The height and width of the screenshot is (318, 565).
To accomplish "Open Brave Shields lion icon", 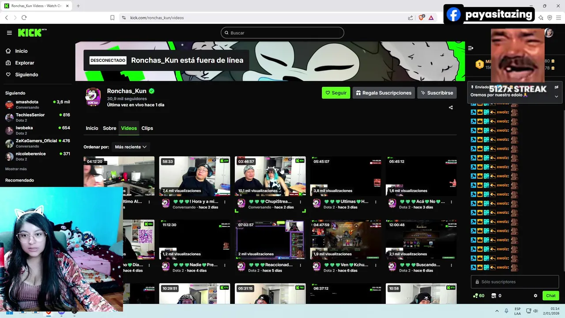I will [x=422, y=18].
